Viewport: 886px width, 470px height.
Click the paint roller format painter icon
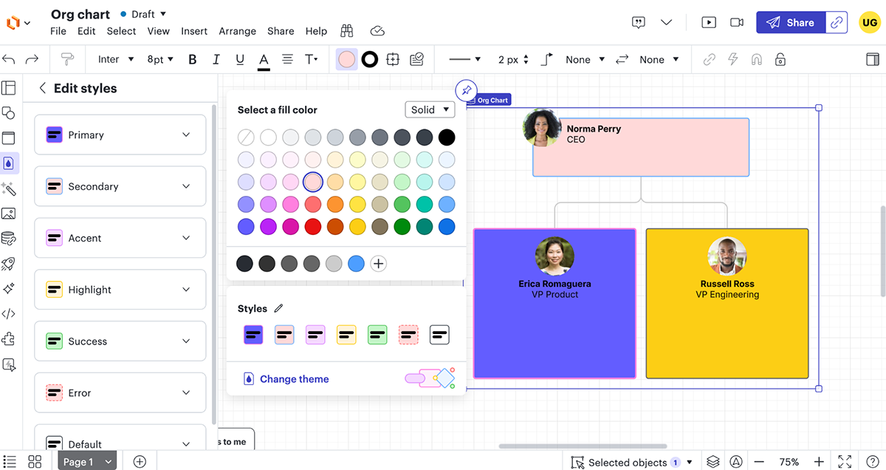click(67, 60)
